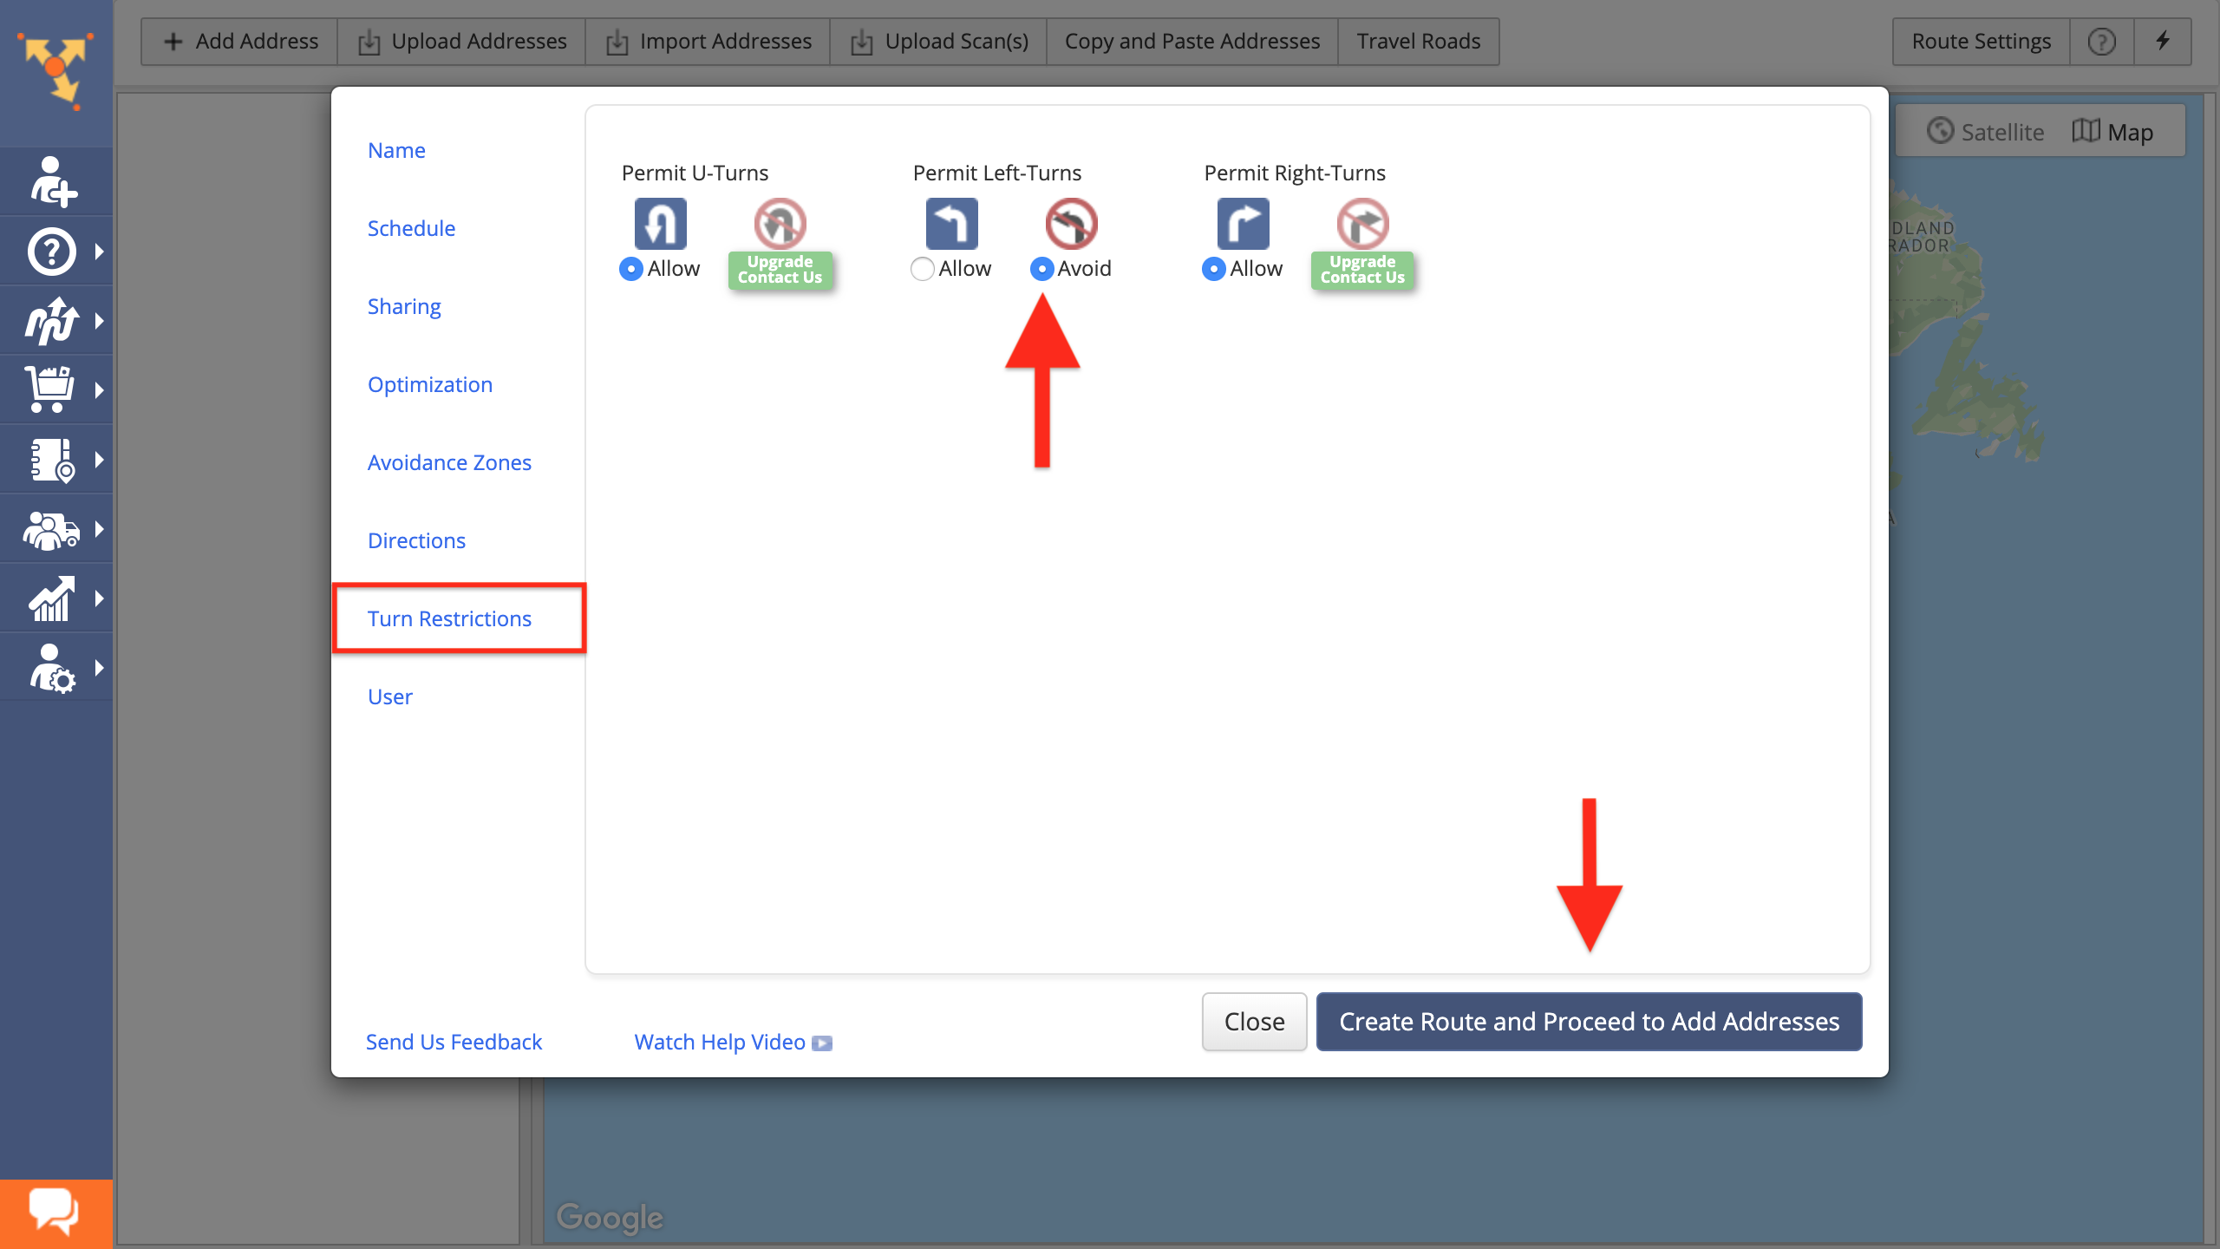
Task: Select Allow for Permit Left-Turns
Action: (921, 267)
